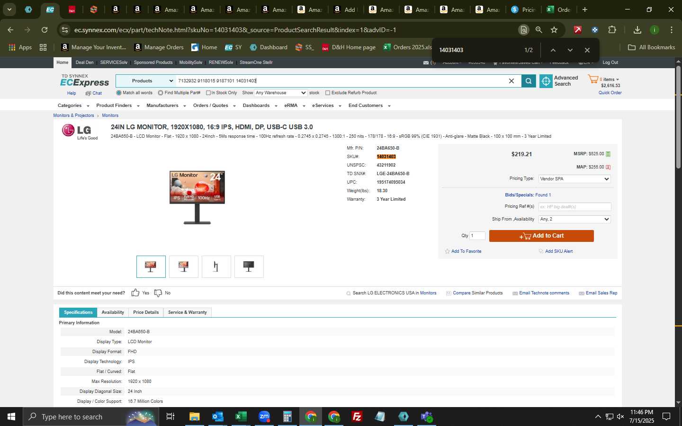Reload the page
The width and height of the screenshot is (682, 426).
pos(45,30)
